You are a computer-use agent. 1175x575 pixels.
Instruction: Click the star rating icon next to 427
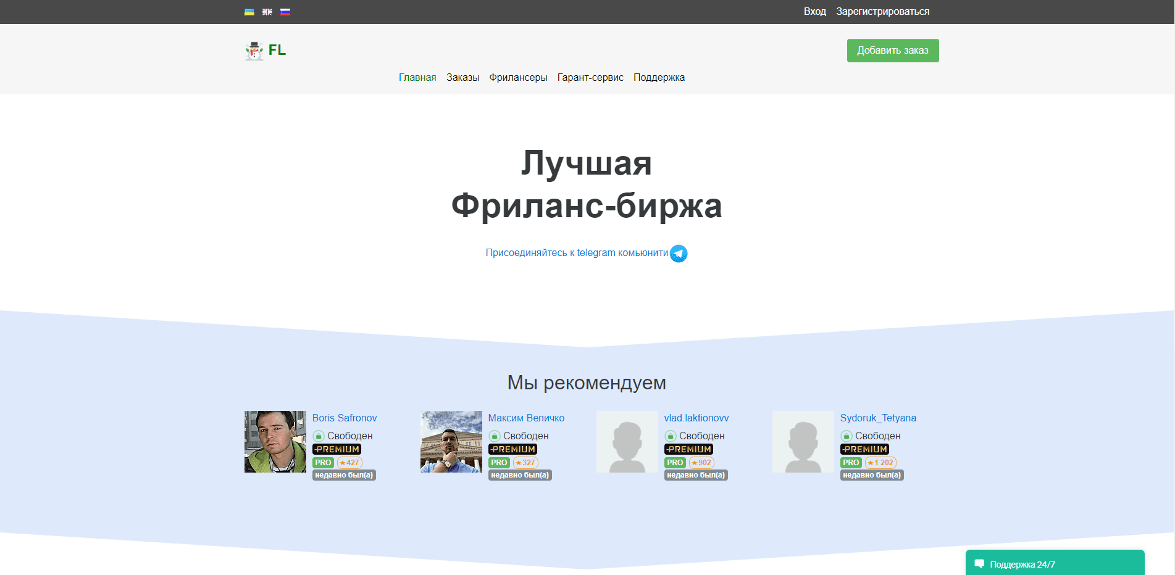pyautogui.click(x=344, y=462)
